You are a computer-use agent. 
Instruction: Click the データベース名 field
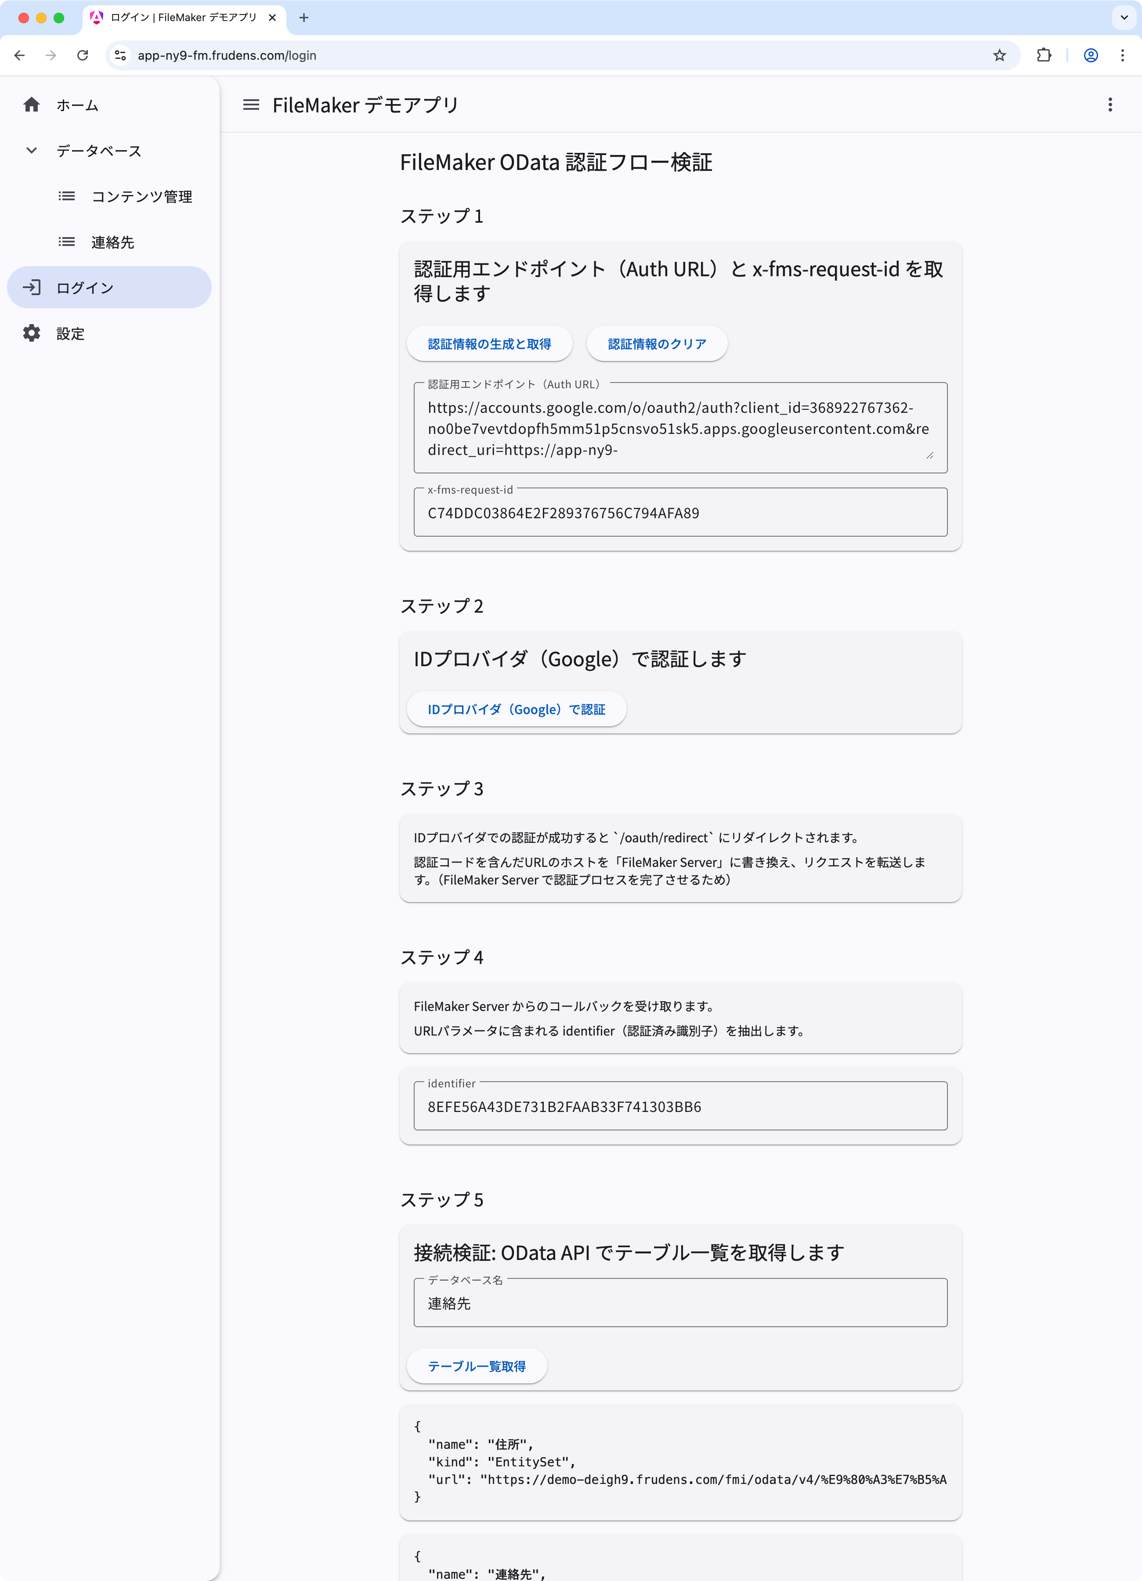[x=680, y=1302]
